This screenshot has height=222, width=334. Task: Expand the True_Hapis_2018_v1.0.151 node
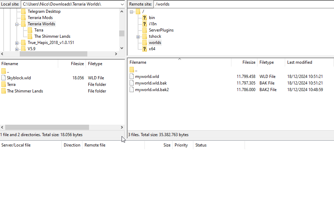coord(17,42)
